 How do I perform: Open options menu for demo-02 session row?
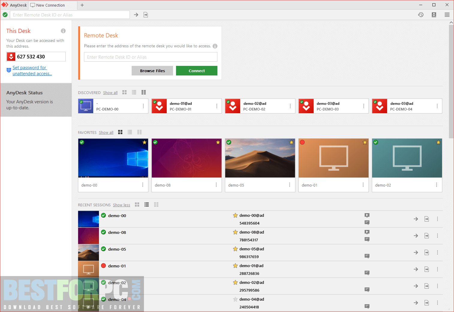point(438,286)
